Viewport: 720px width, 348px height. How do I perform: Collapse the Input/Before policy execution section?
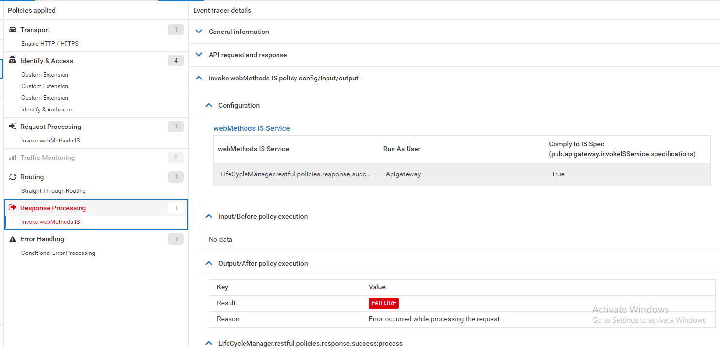[x=209, y=216]
